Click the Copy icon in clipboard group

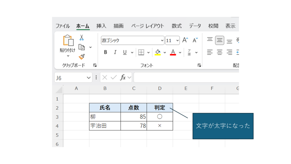tap(82, 47)
